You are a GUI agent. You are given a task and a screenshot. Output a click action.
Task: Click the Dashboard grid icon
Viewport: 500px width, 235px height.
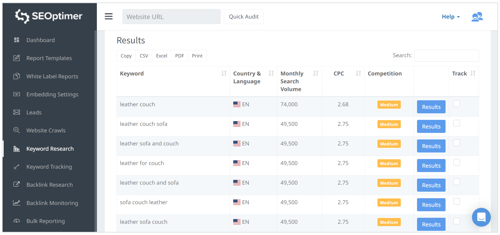[x=17, y=40]
